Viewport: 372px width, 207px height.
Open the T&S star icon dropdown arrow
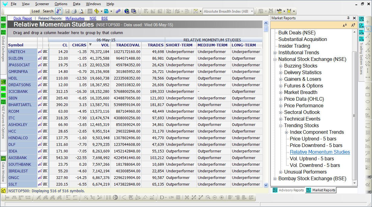(x=294, y=11)
